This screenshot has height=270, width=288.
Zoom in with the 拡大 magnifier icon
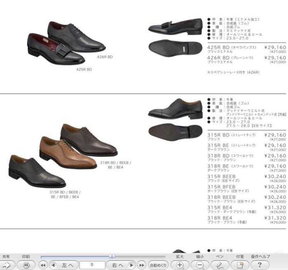(x=180, y=265)
